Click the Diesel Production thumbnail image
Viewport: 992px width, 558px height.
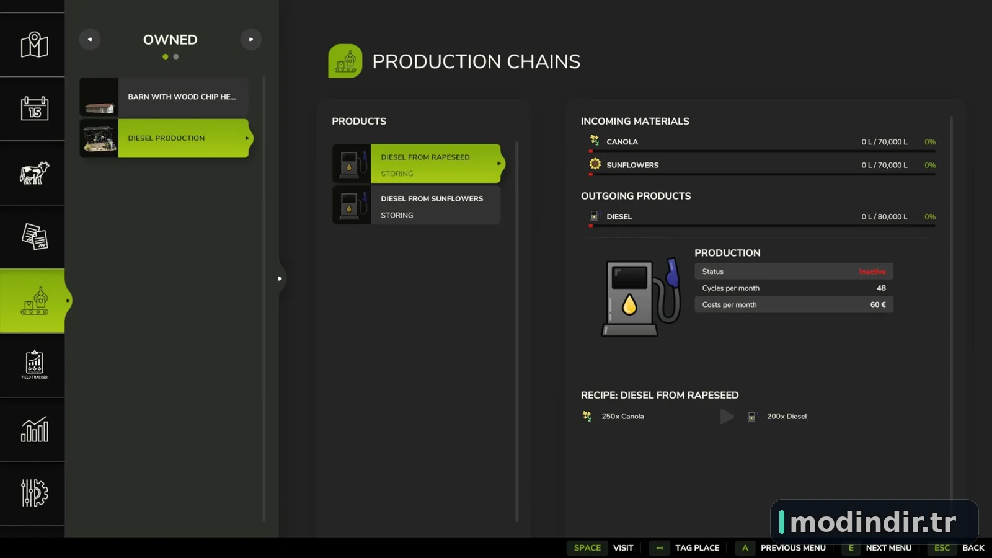99,138
